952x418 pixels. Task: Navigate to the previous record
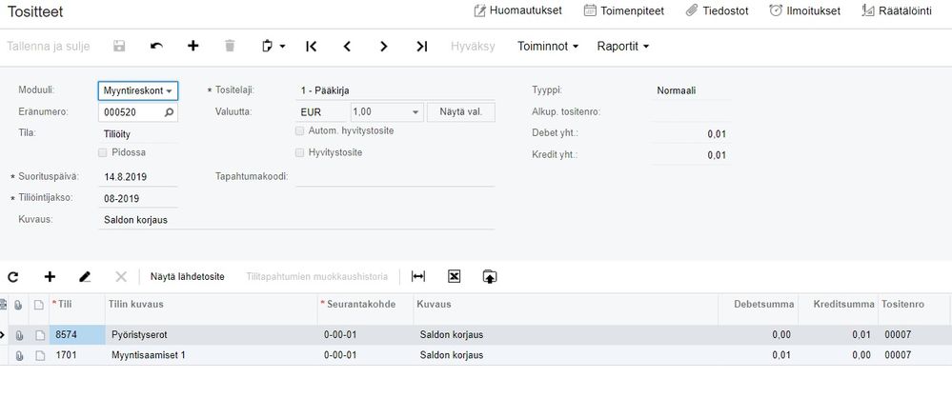click(x=347, y=46)
